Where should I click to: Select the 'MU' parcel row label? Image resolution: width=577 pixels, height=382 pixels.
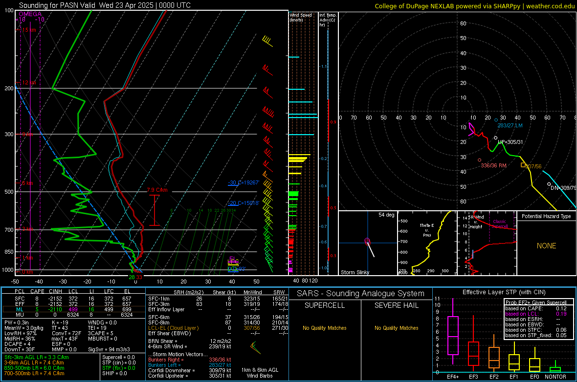click(20, 315)
